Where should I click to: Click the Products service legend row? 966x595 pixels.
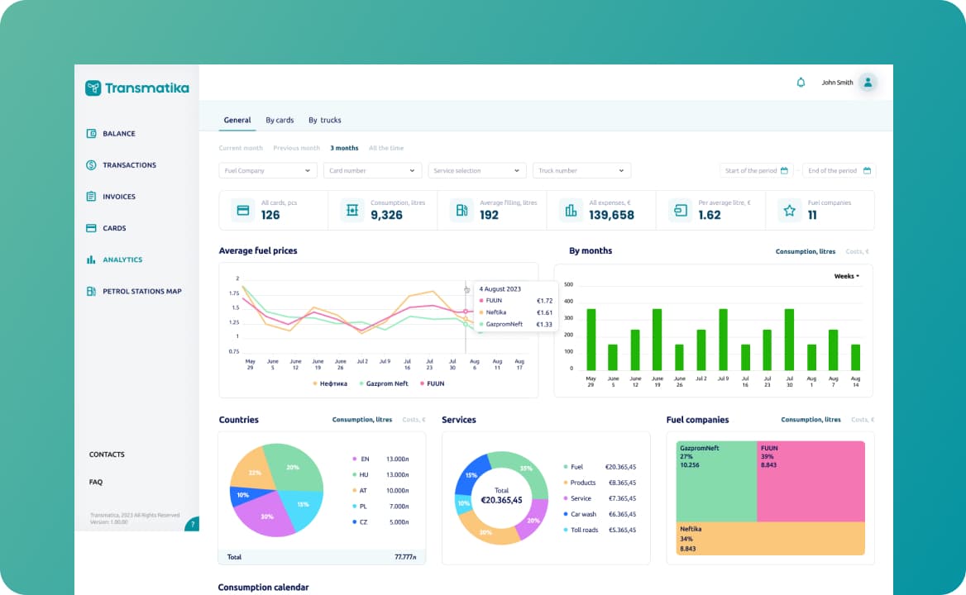[600, 483]
